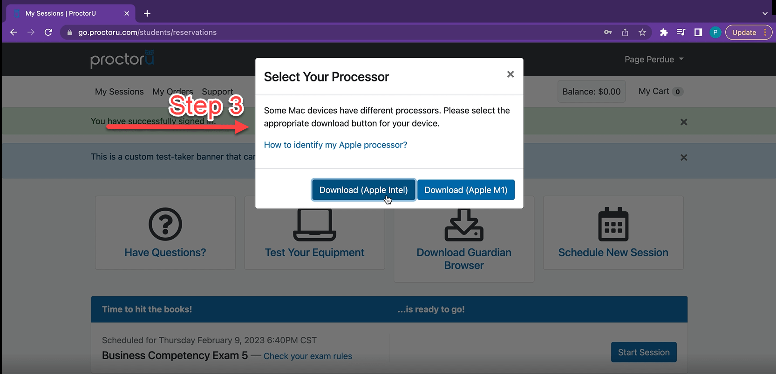Screen dimensions: 776x374
Task: Choose Download (Apple Intel)
Action: 363,190
